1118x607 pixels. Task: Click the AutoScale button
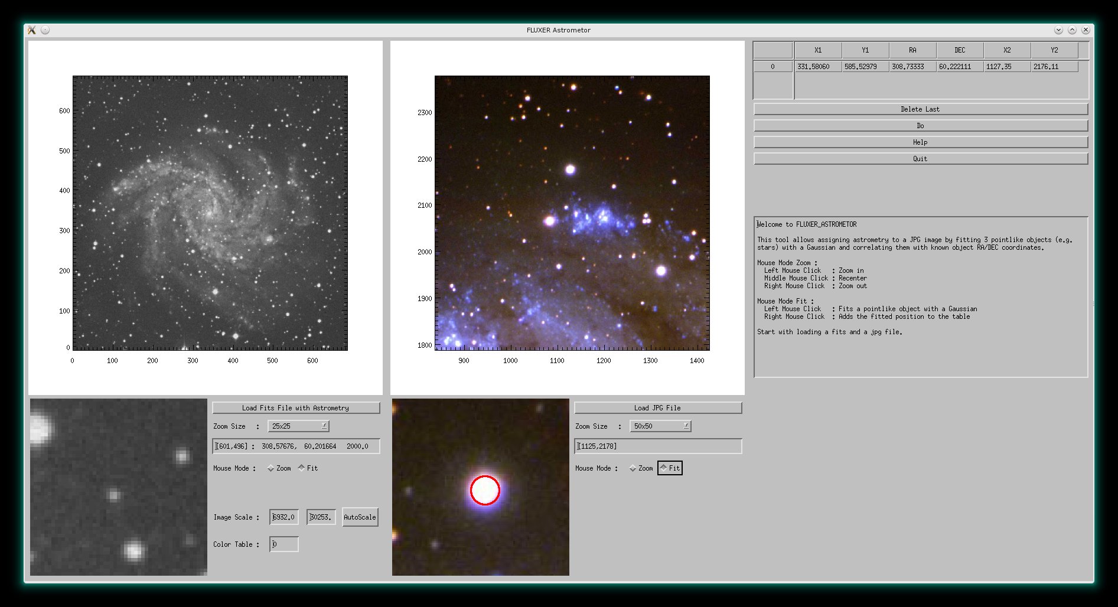tap(360, 517)
